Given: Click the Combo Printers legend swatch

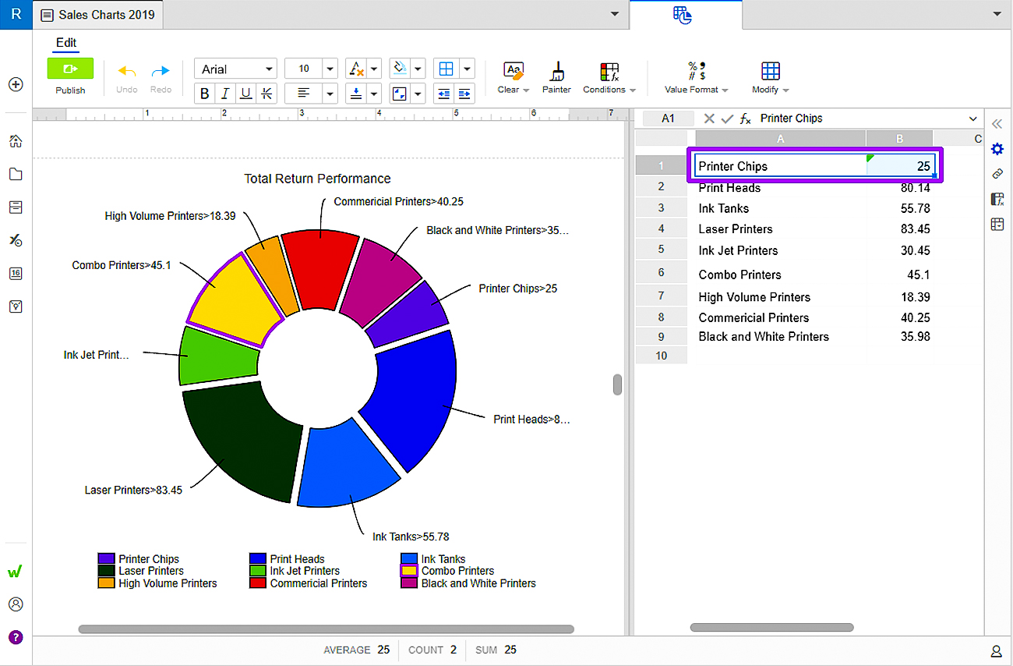Looking at the screenshot, I should (408, 571).
